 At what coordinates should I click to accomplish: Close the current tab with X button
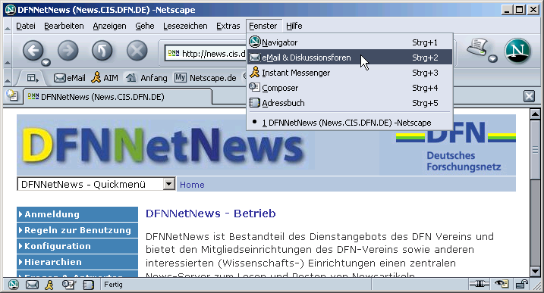point(529,96)
